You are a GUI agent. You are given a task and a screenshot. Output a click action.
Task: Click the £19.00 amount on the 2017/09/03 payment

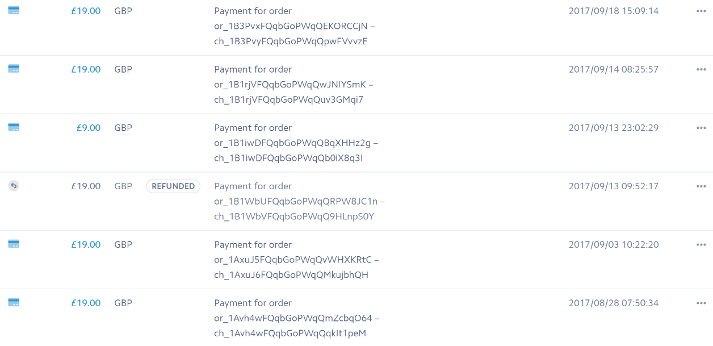pyautogui.click(x=86, y=244)
